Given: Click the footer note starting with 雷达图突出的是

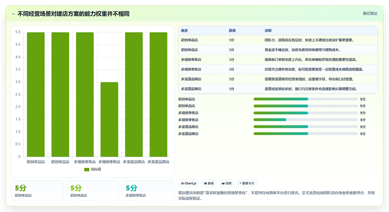Looking at the screenshot, I should [276, 196].
